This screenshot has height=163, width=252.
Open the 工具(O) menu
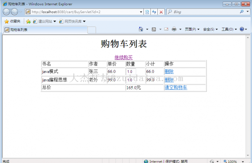tap(229, 29)
